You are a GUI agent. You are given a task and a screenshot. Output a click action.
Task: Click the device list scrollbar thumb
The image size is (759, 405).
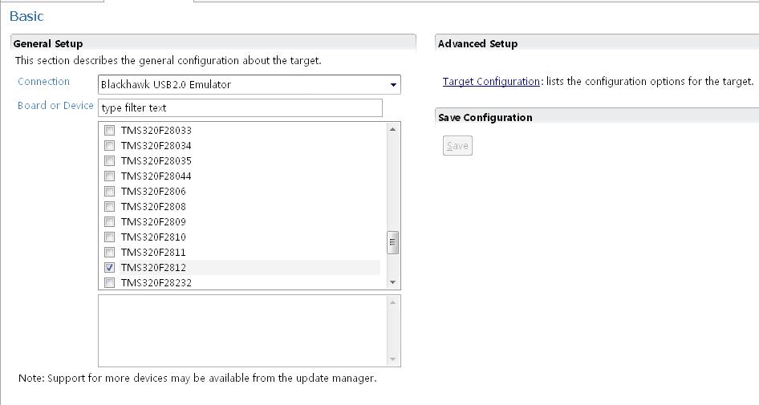tap(393, 242)
